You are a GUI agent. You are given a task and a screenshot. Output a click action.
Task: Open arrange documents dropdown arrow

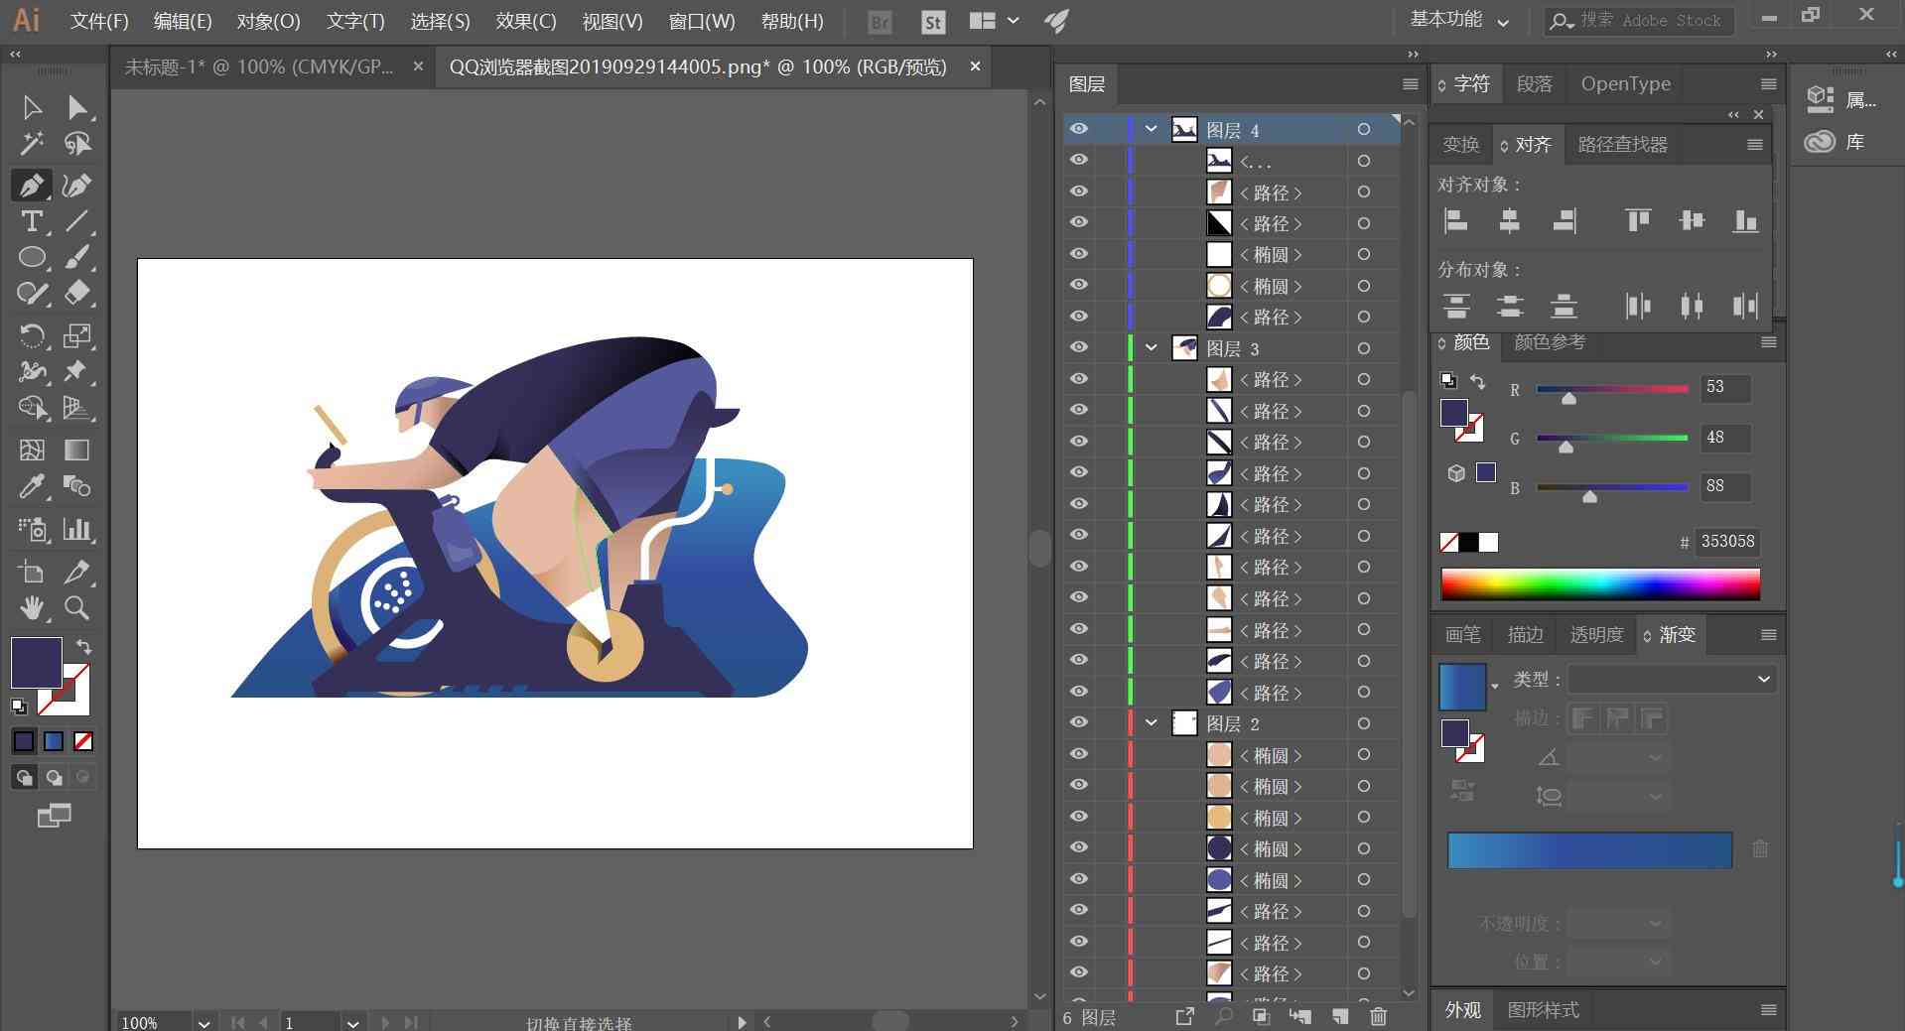(1013, 21)
